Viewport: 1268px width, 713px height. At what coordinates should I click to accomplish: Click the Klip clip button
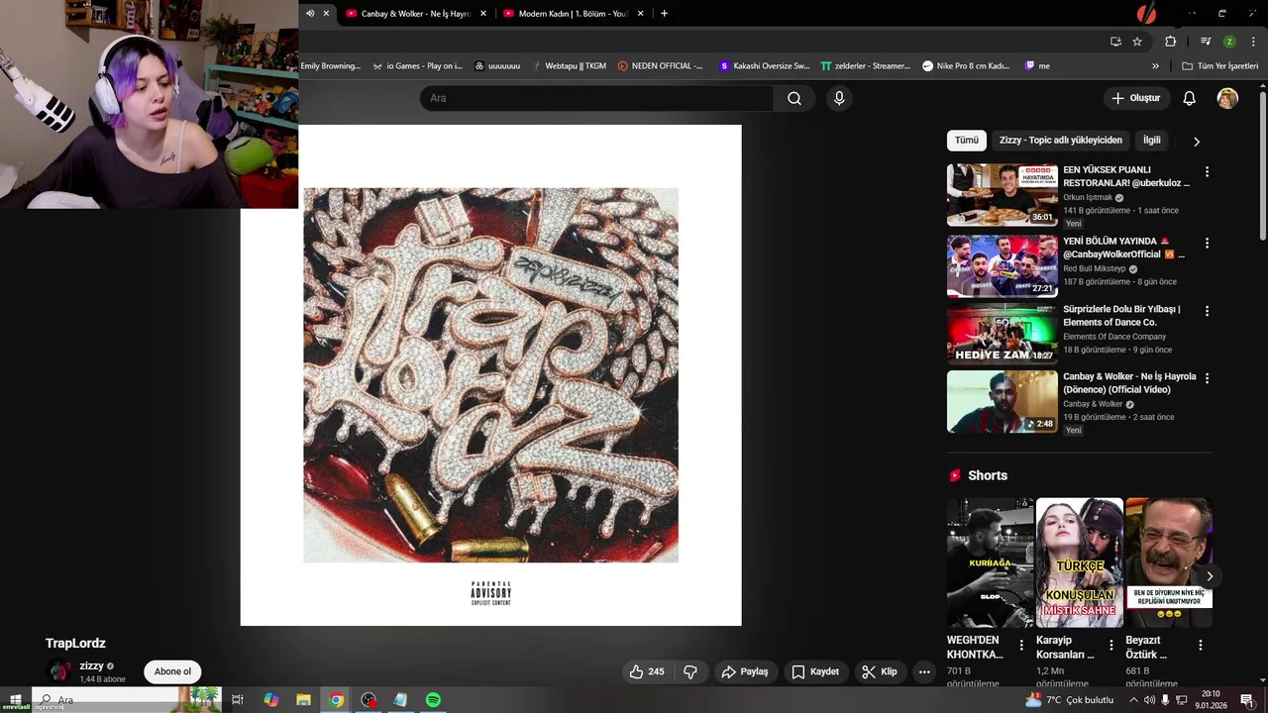880,671
